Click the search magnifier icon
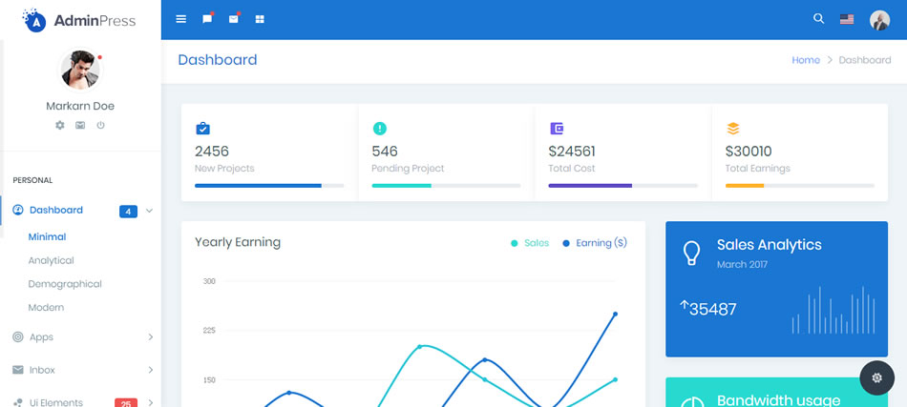Image resolution: width=907 pixels, height=407 pixels. click(818, 18)
